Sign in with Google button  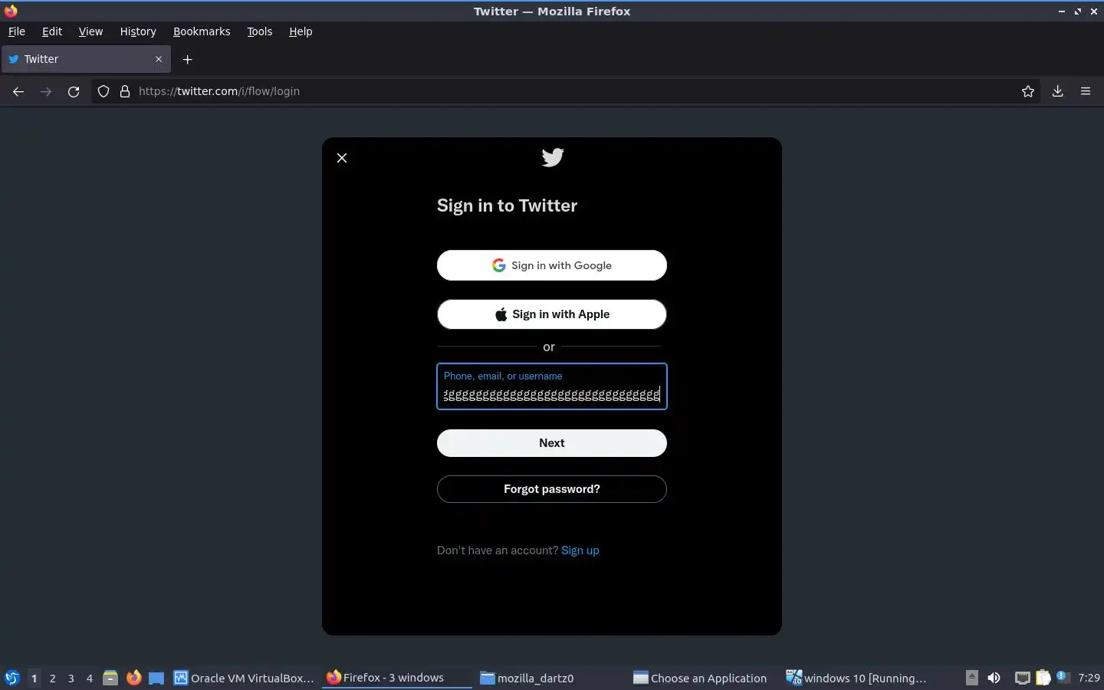pos(552,265)
